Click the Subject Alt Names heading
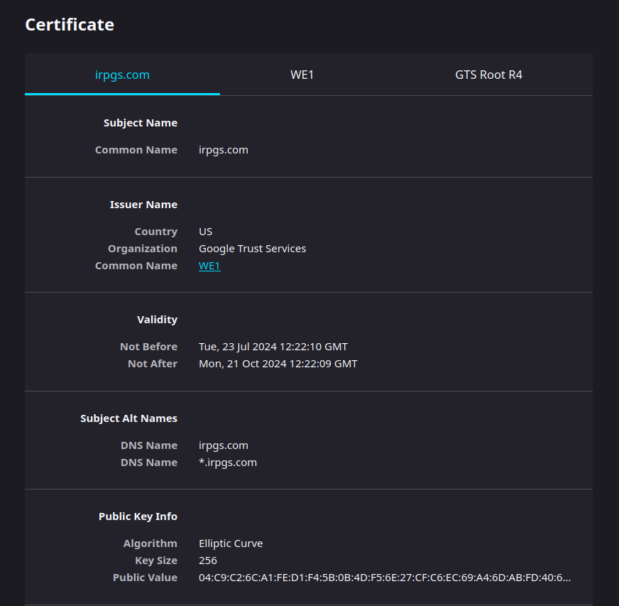 pyautogui.click(x=128, y=418)
